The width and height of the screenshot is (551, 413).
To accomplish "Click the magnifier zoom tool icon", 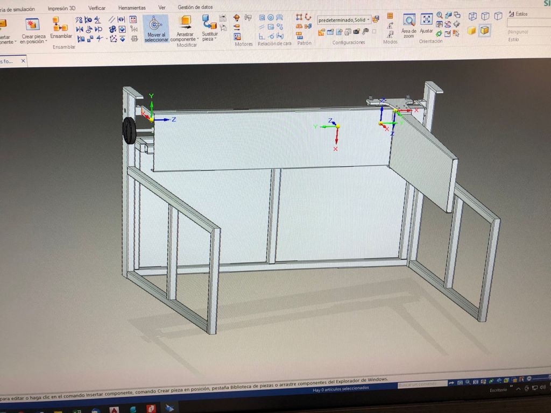I will tap(439, 15).
